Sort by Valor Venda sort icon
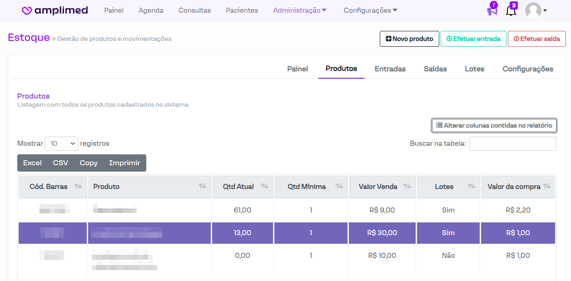This screenshot has height=281, width=571. coord(407,187)
